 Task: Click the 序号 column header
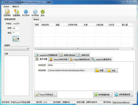[x=37, y=25]
